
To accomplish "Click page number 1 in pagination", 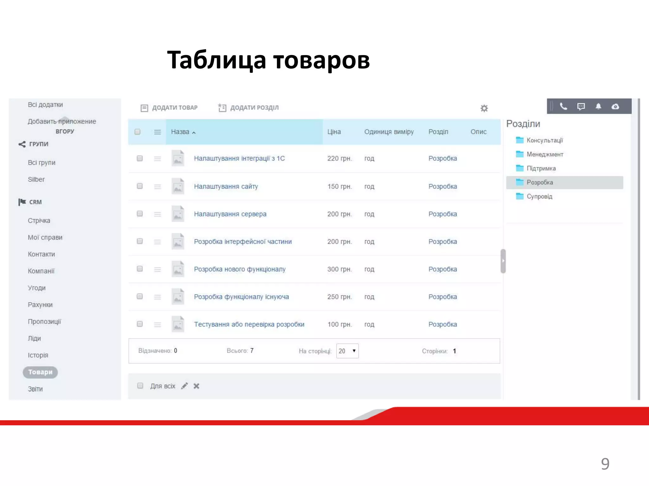I will tap(454, 351).
